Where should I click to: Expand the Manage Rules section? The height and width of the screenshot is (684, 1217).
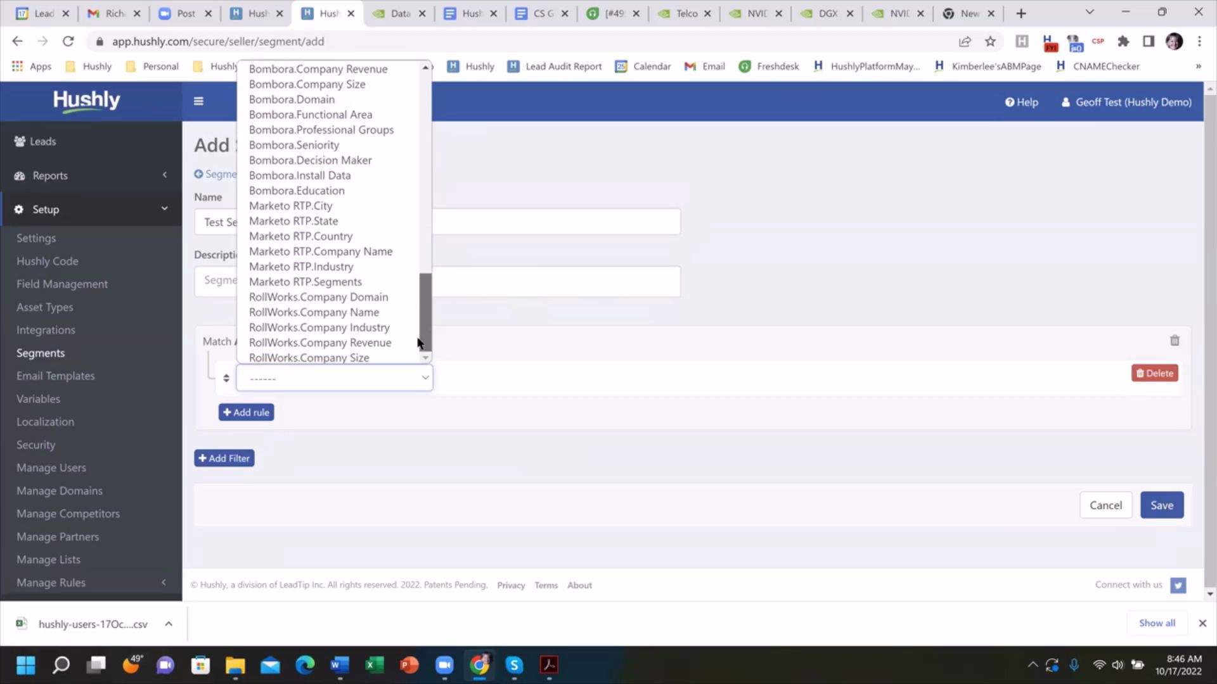(x=164, y=582)
